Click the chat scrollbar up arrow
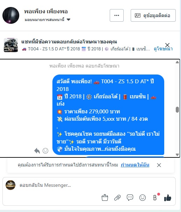 (178, 62)
